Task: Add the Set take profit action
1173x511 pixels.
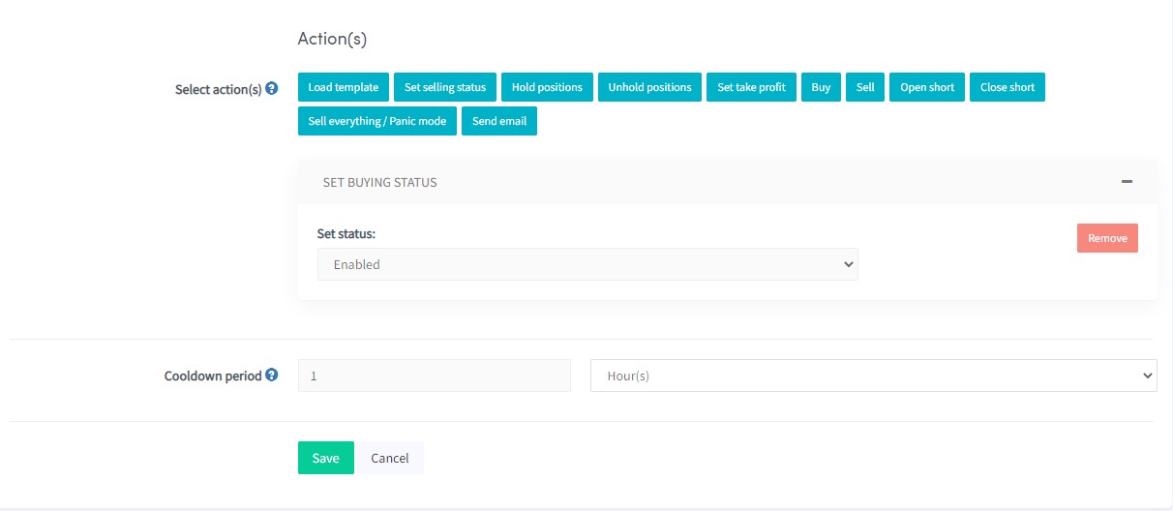Action: coord(752,87)
